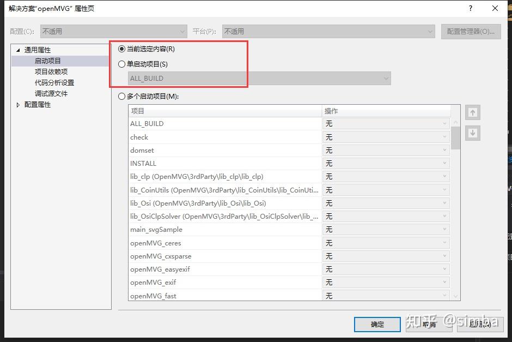512x342 pixels.
Task: Open the 配置管理器(O) dialog
Action: click(471, 31)
